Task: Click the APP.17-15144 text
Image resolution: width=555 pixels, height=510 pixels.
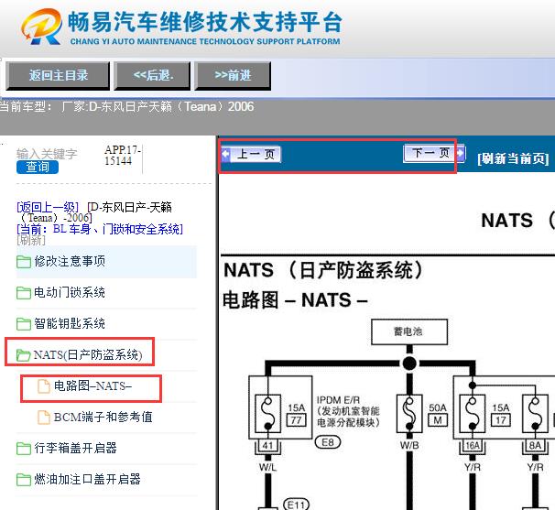Action: click(123, 156)
